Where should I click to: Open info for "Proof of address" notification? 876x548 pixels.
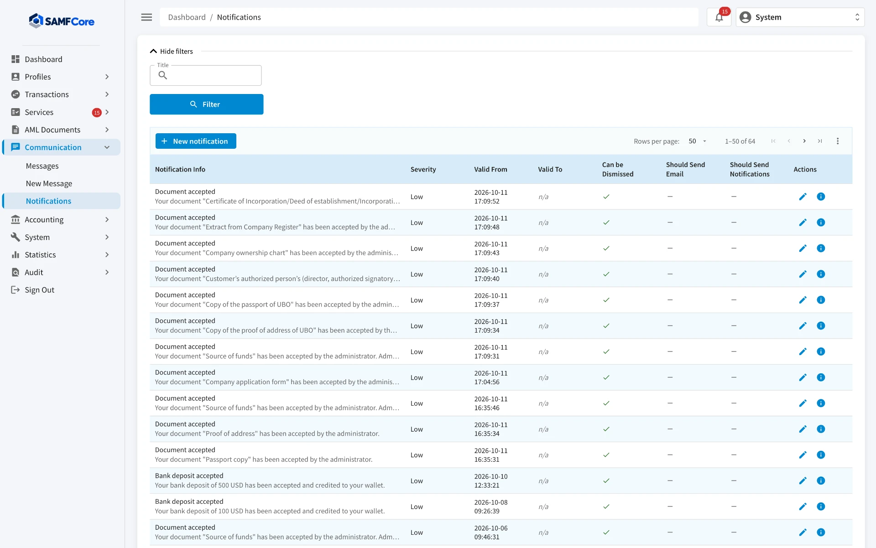[821, 429]
